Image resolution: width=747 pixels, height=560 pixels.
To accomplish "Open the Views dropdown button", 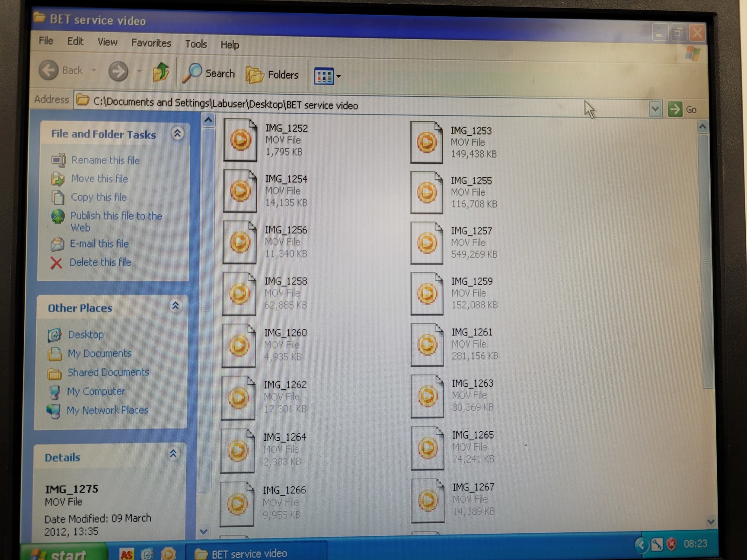I will 327,76.
